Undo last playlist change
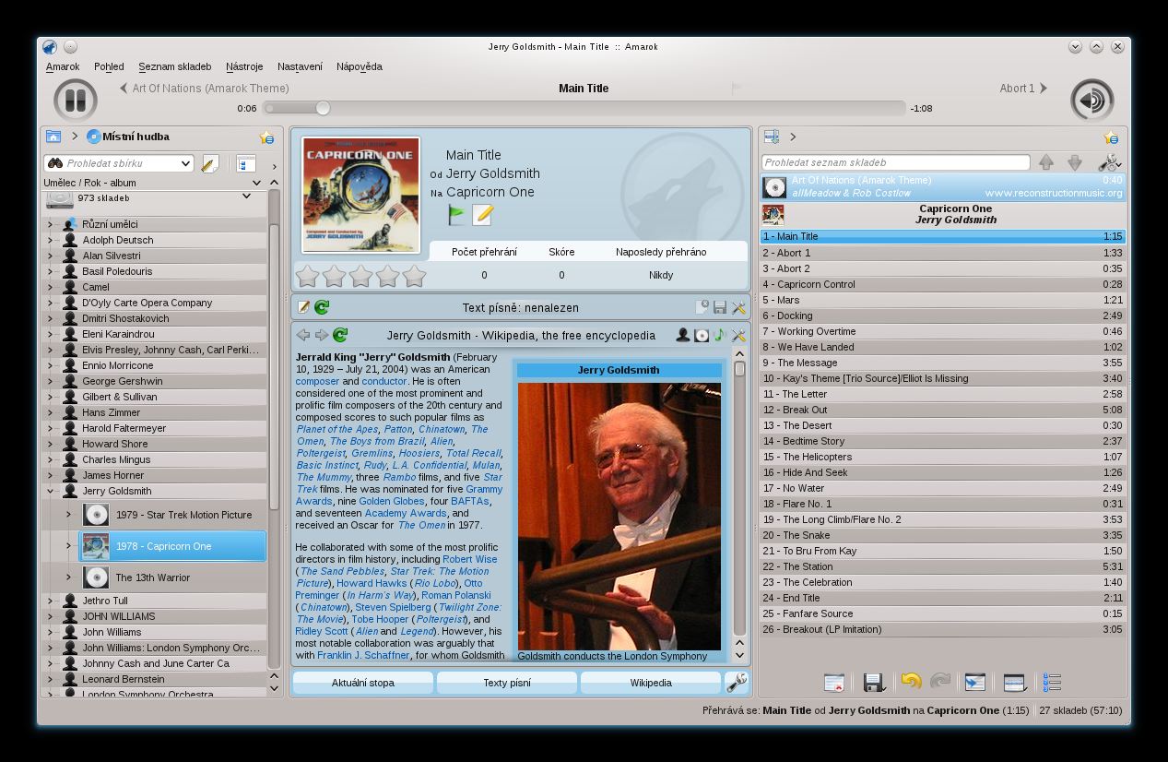This screenshot has width=1168, height=762. pyautogui.click(x=912, y=682)
